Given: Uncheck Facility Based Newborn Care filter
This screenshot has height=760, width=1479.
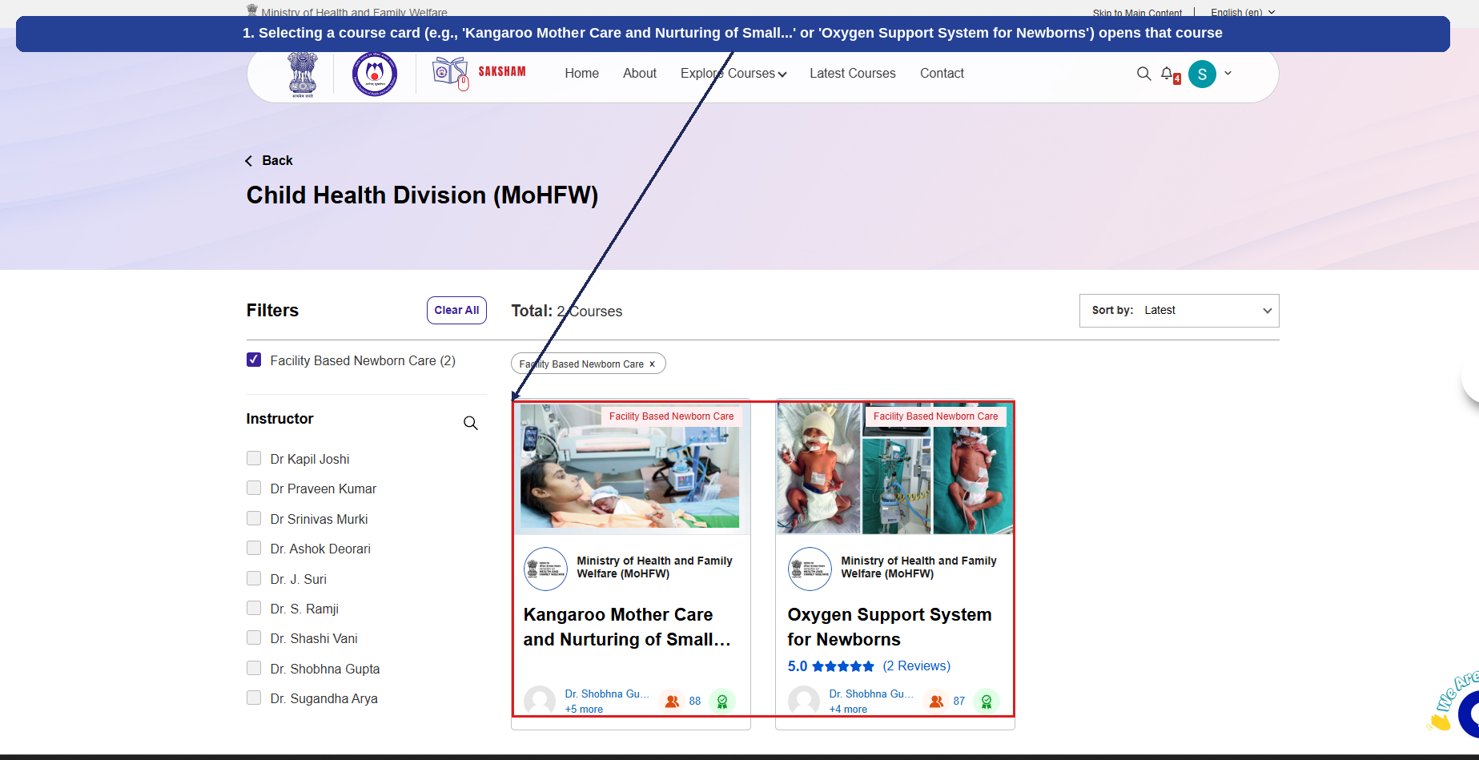Looking at the screenshot, I should (x=254, y=360).
